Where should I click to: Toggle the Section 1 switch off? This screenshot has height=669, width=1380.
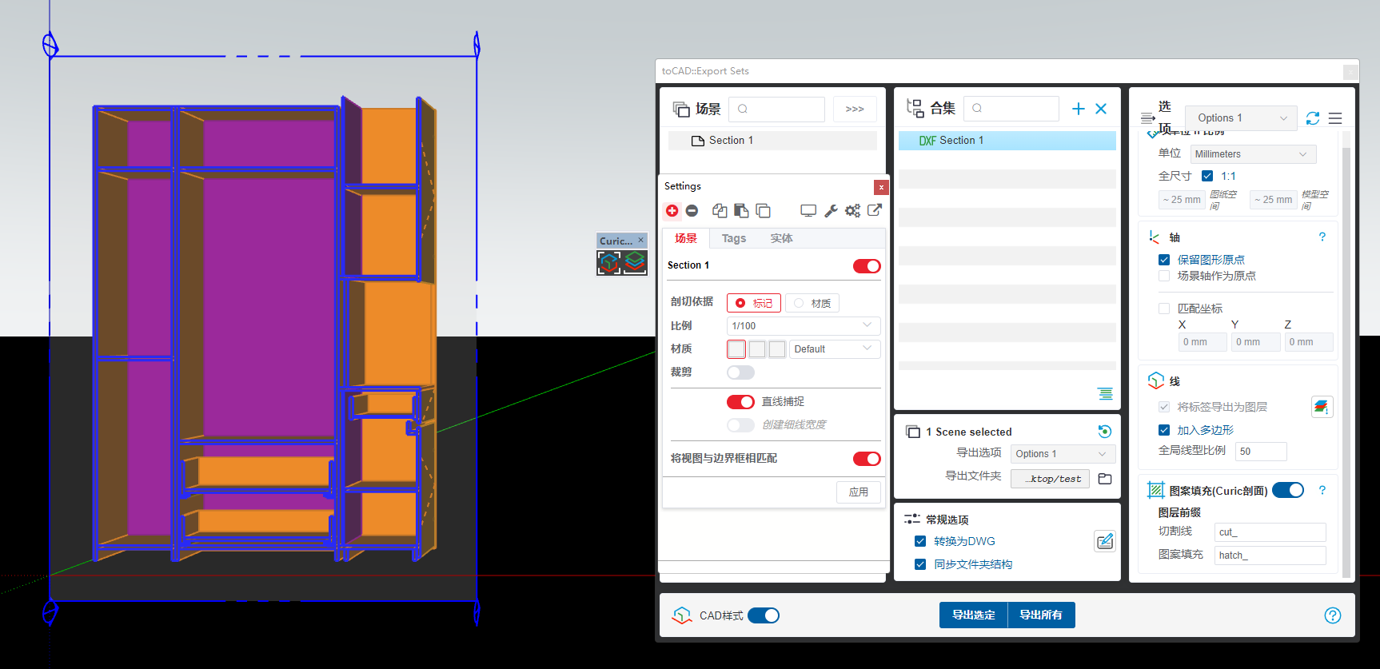[866, 266]
